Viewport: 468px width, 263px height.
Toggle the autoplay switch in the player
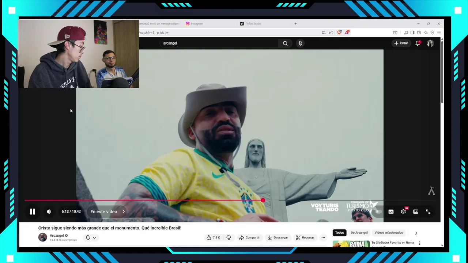tap(378, 211)
